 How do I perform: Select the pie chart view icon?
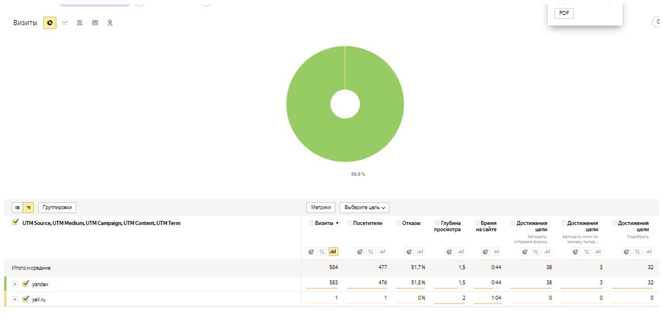(50, 23)
